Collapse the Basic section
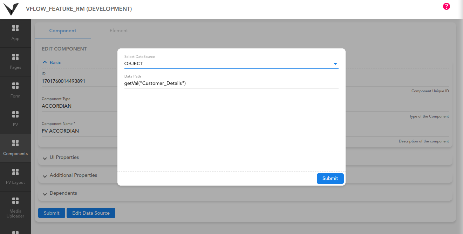This screenshot has height=234, width=463. point(52,62)
